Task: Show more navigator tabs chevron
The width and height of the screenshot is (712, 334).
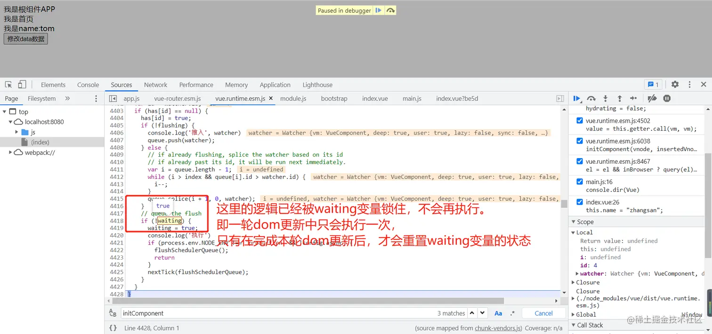Action: (x=67, y=98)
